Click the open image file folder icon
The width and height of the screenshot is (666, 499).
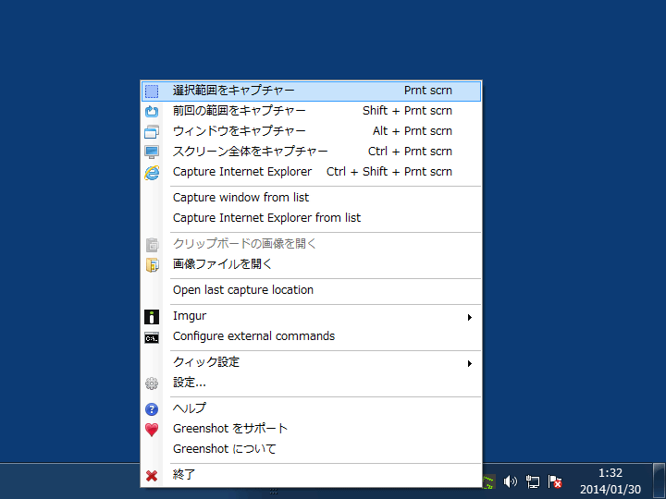coord(153,265)
